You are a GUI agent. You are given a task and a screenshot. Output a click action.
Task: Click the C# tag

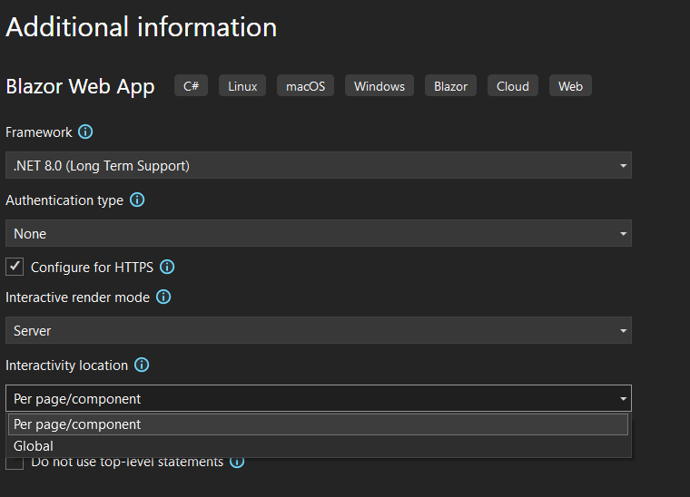[x=191, y=85]
